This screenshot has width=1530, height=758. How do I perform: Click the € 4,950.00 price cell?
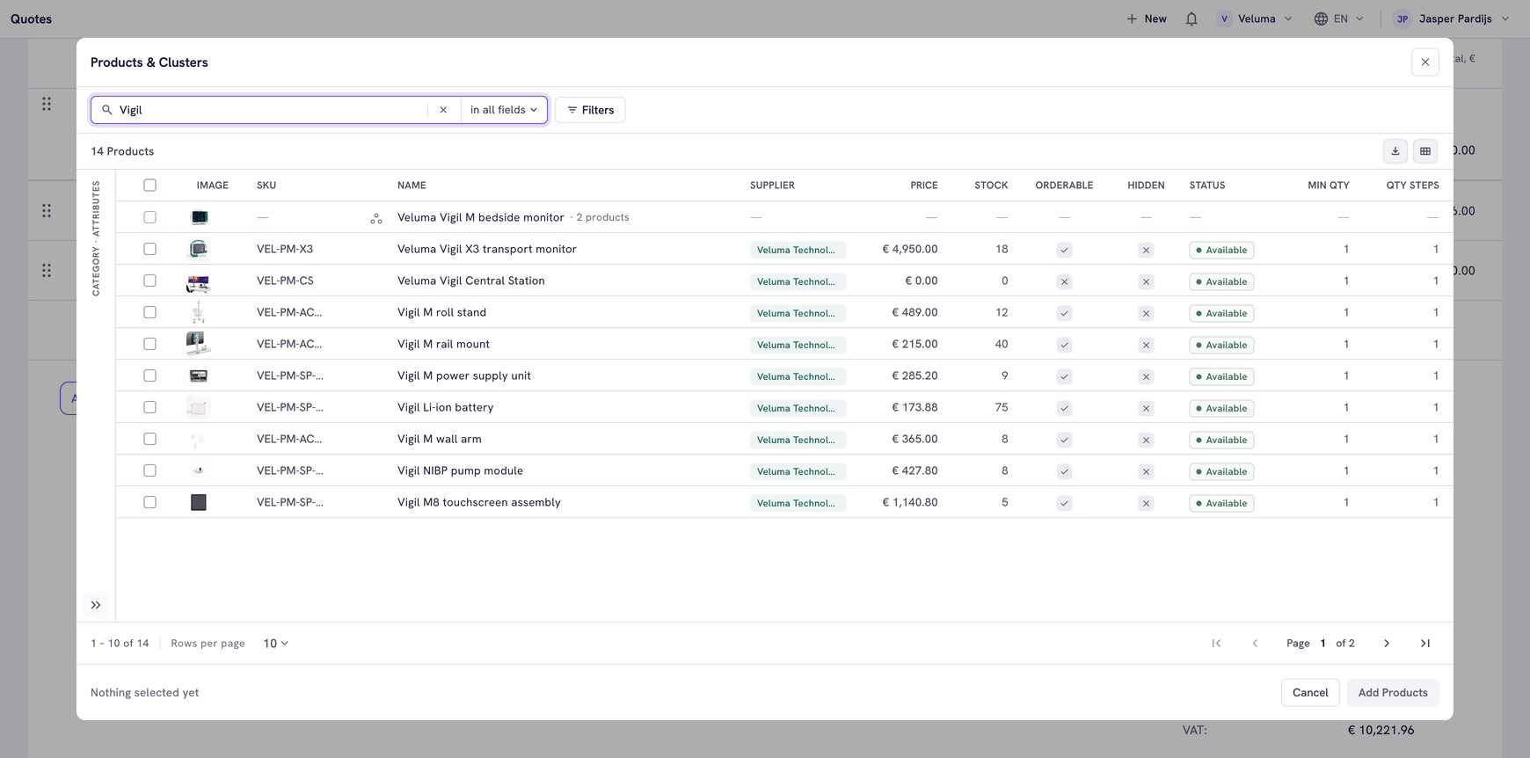[x=910, y=249]
